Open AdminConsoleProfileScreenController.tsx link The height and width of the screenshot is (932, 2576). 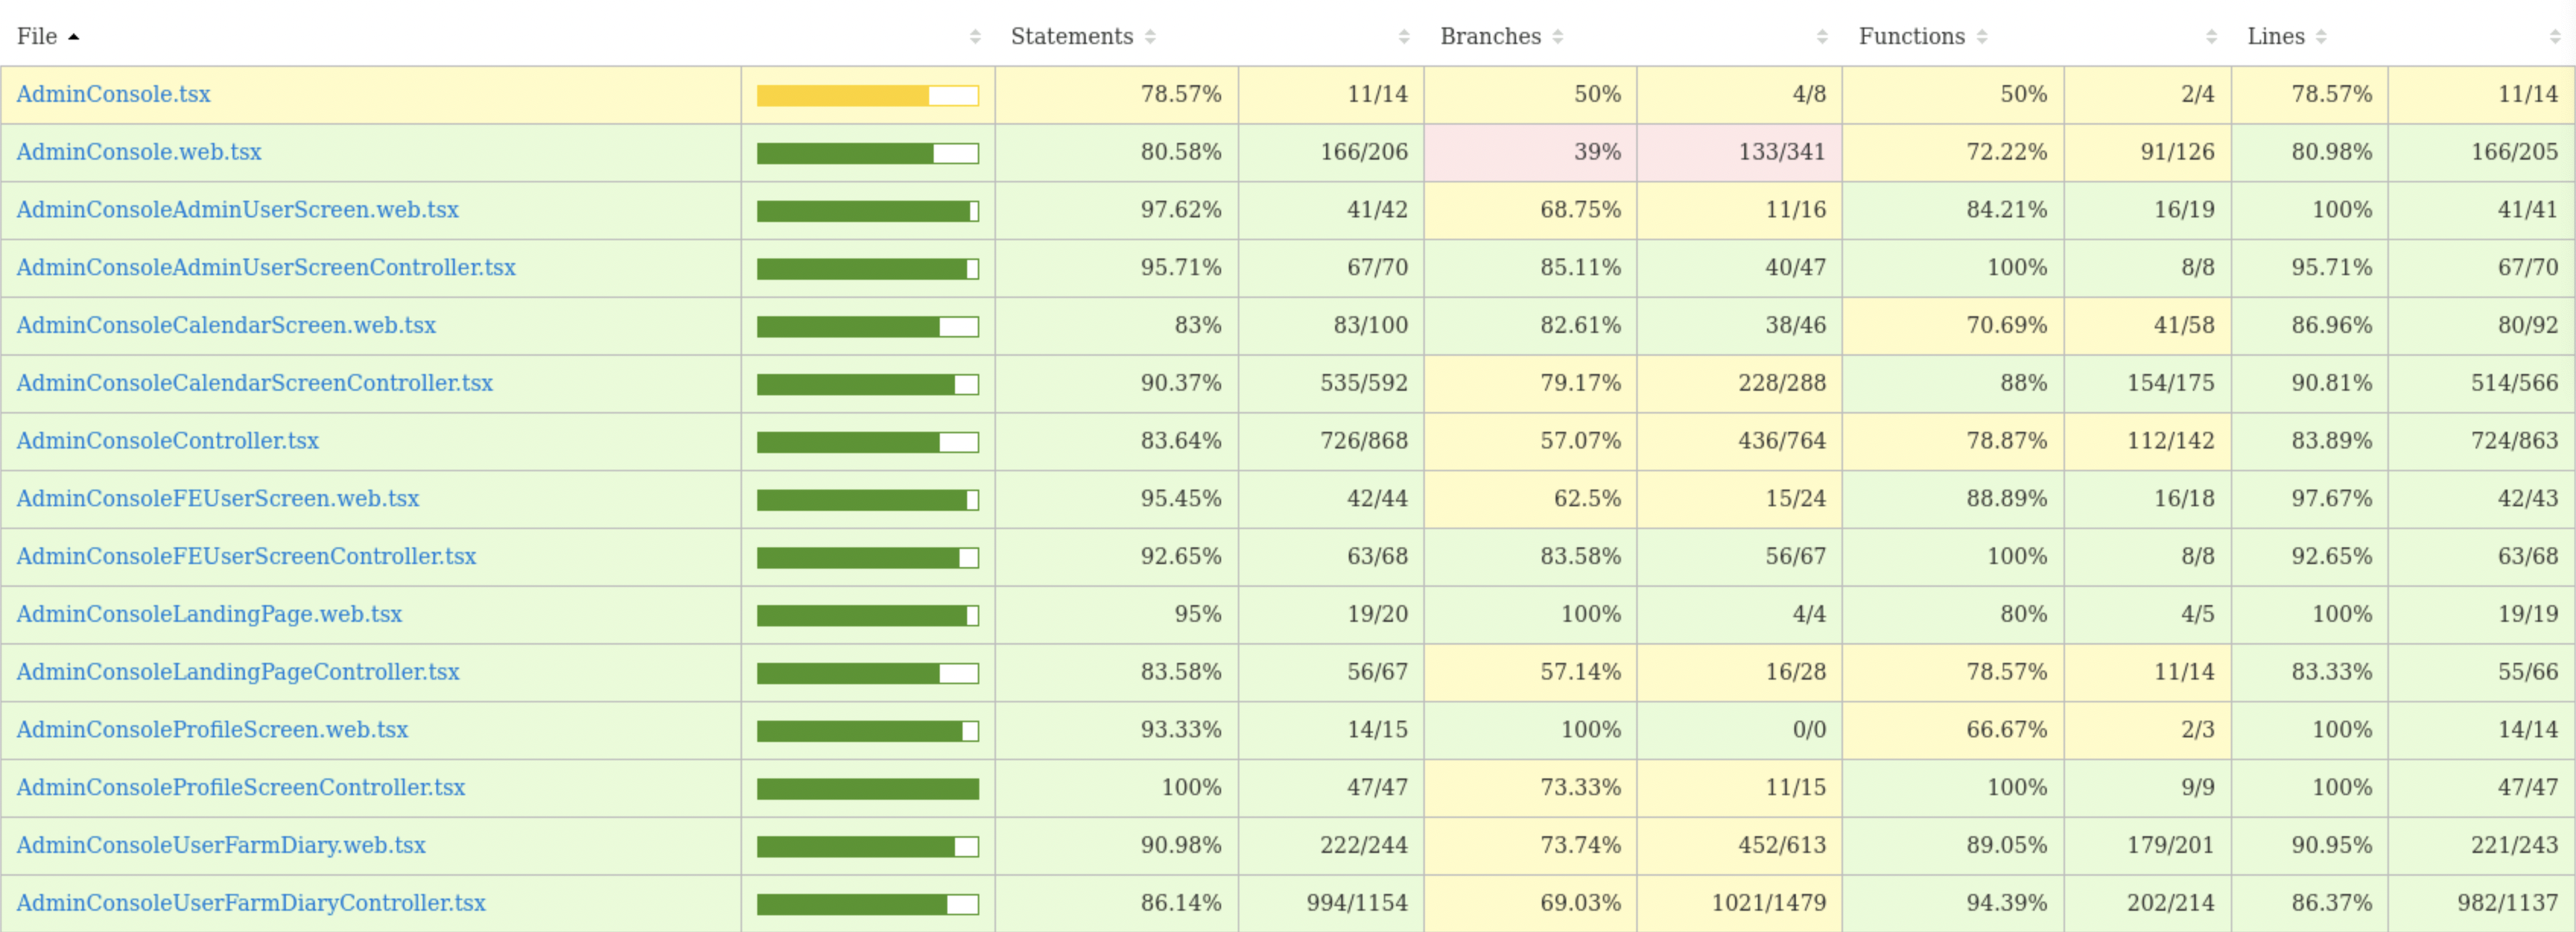coord(240,788)
